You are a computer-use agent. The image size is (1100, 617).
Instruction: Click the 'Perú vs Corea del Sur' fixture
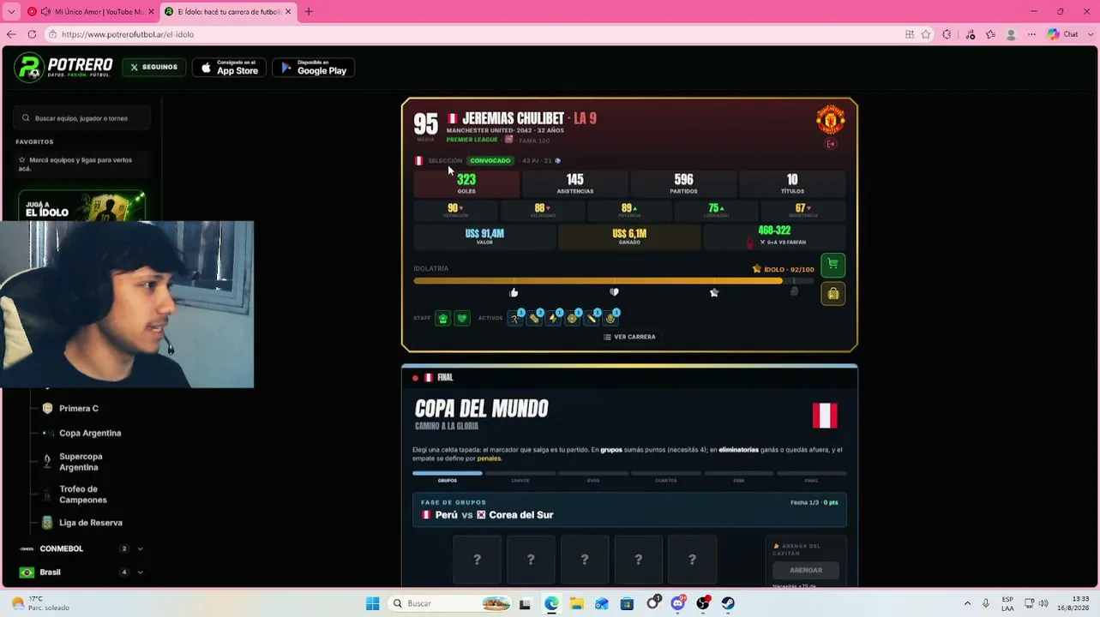tap(629, 509)
